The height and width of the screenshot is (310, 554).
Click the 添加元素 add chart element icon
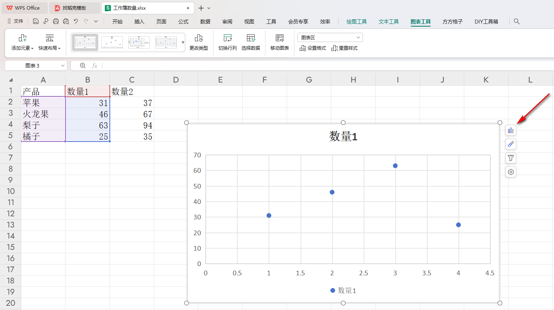(23, 38)
